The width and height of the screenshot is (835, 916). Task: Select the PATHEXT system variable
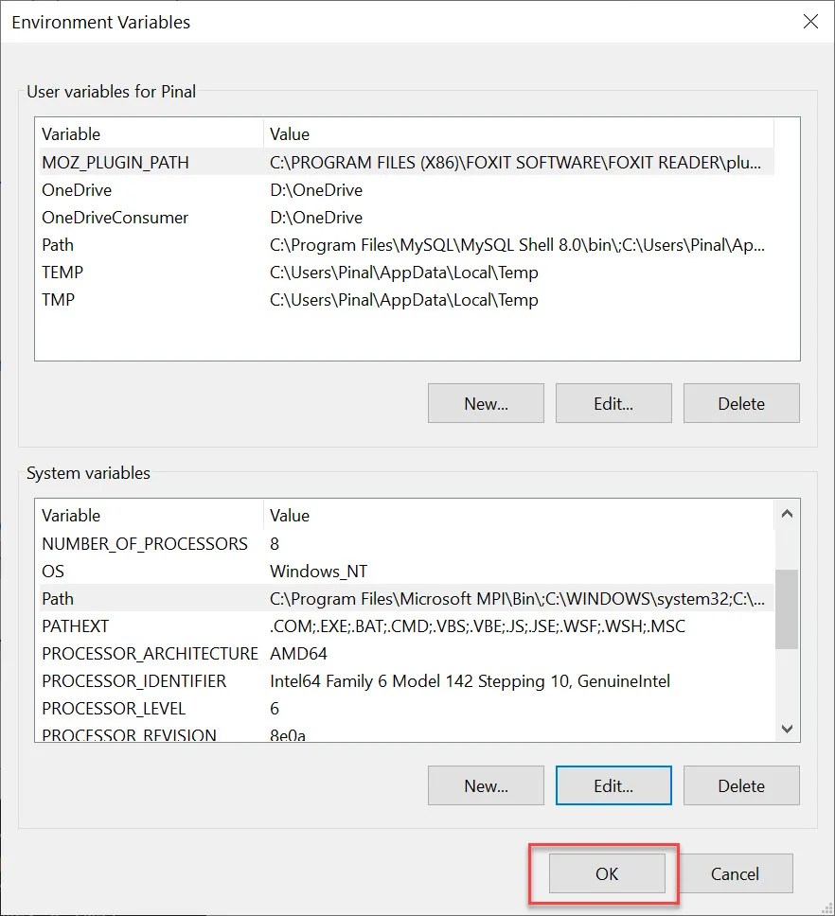pyautogui.click(x=77, y=625)
